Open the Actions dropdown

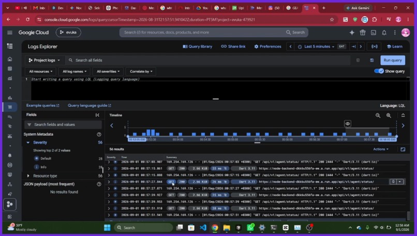coord(381,149)
